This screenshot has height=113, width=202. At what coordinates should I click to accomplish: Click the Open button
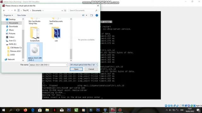tap(76, 69)
